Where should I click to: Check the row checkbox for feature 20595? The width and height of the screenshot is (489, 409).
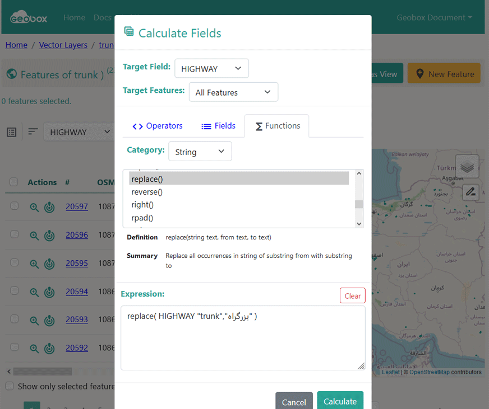15,262
